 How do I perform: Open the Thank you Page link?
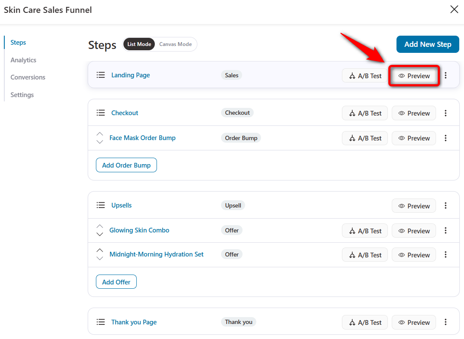(134, 322)
